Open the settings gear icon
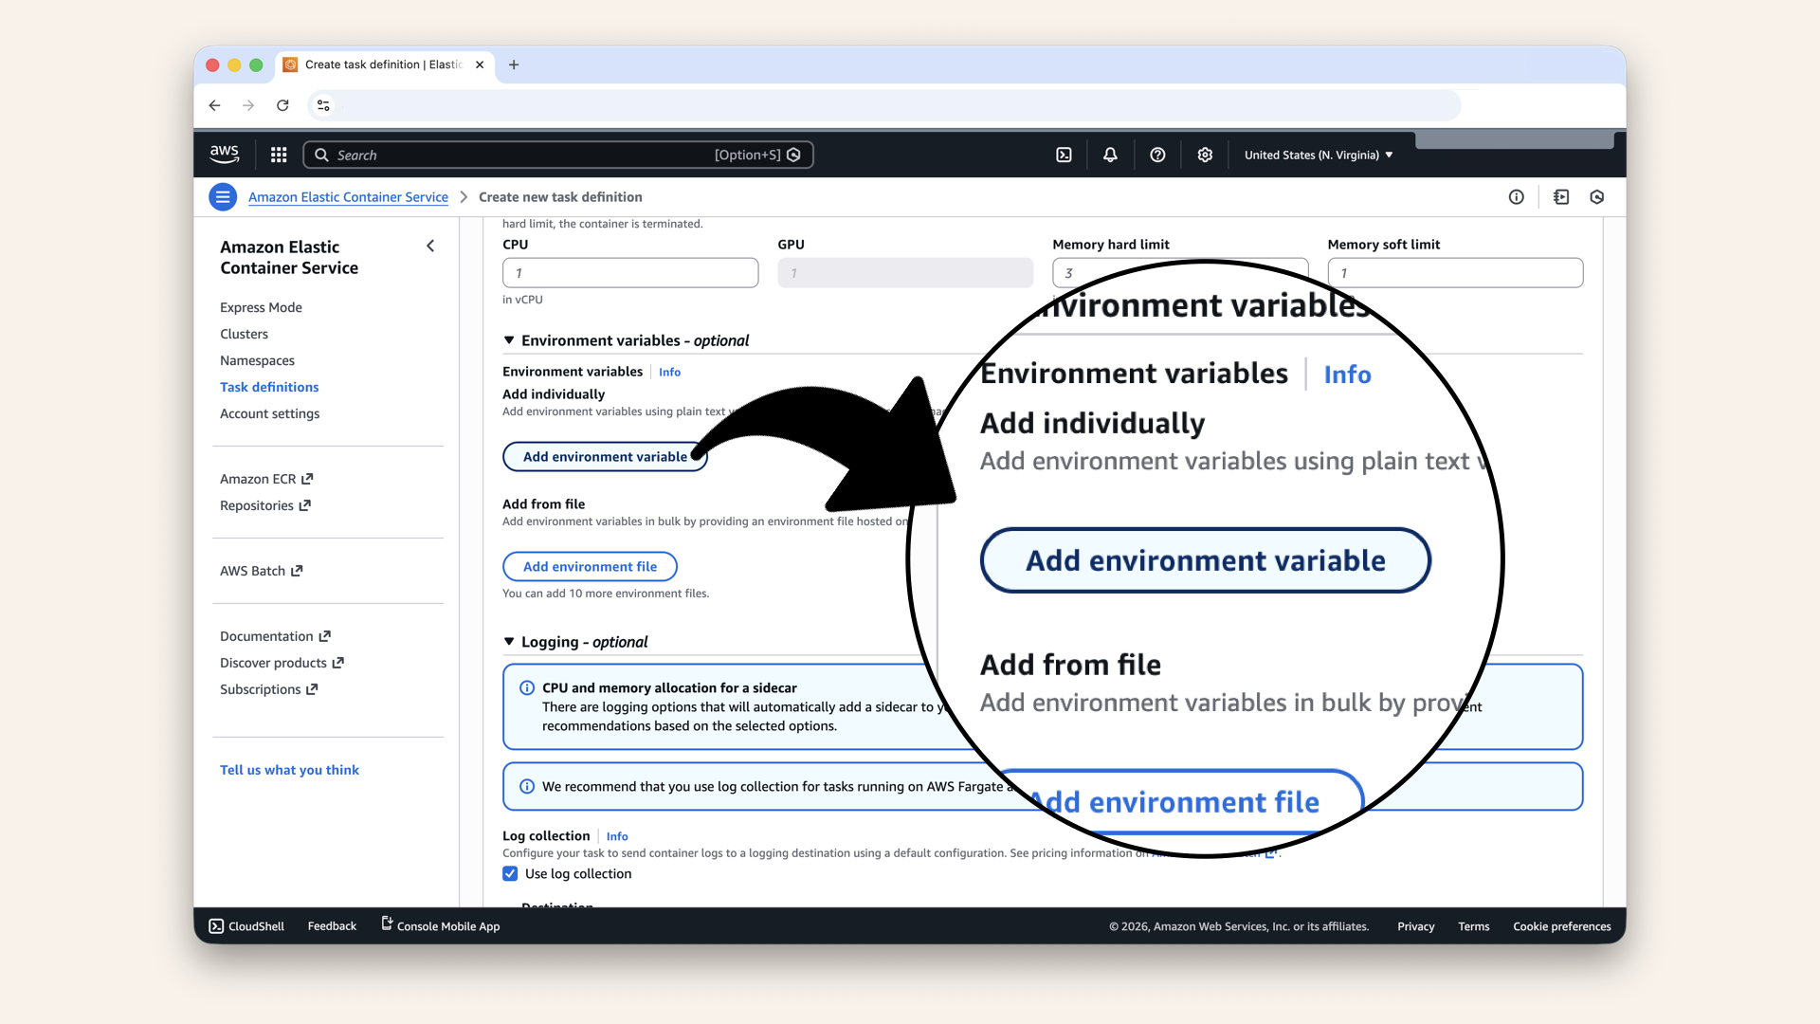This screenshot has width=1820, height=1024. 1205,155
